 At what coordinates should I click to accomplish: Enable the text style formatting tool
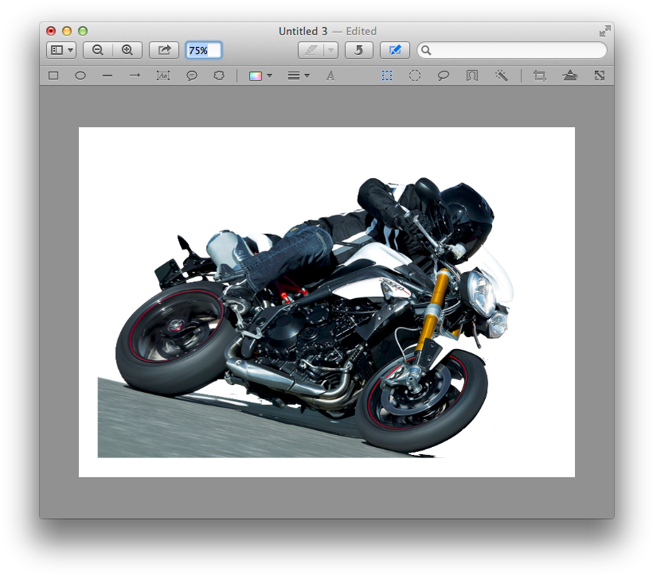tap(330, 75)
